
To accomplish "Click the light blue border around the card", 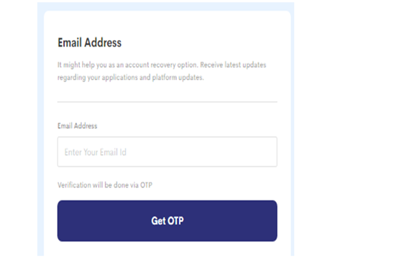I will [40, 128].
